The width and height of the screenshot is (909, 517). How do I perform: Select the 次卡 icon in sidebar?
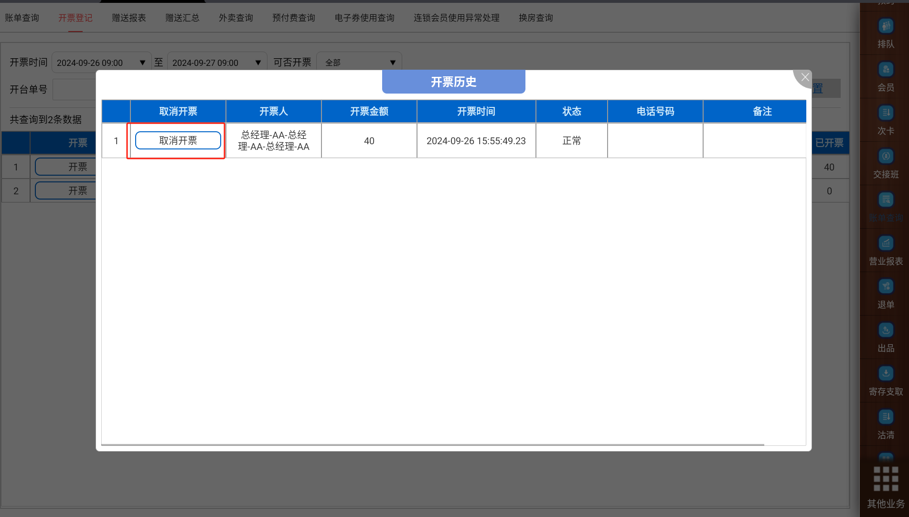886,113
